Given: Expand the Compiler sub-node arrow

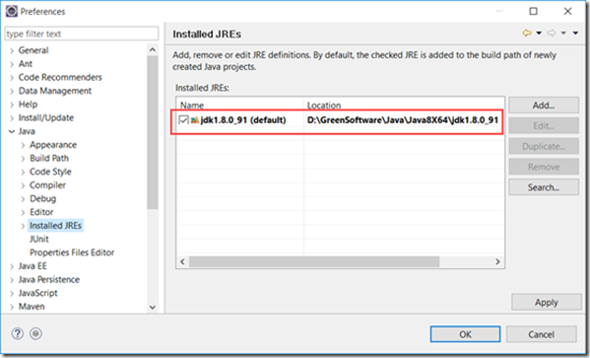Looking at the screenshot, I should [x=23, y=185].
